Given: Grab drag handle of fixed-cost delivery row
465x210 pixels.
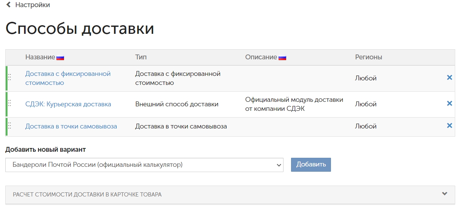Looking at the screenshot, I should [x=9, y=77].
